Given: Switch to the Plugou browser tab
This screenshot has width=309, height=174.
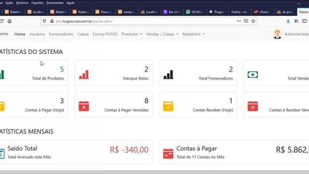Looking at the screenshot, I should (217, 12).
